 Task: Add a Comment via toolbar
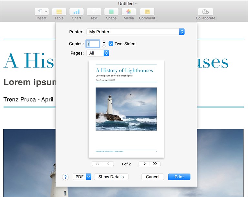pyautogui.click(x=147, y=12)
